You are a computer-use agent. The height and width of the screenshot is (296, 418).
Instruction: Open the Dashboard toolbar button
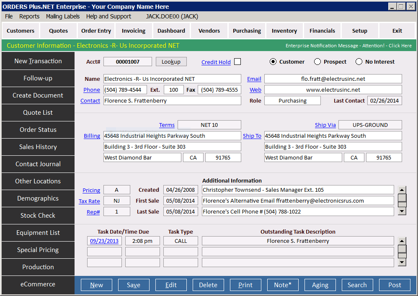coord(171,31)
